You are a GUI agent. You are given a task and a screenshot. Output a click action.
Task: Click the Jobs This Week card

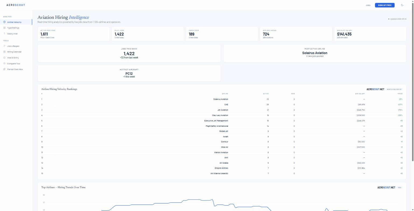(129, 53)
